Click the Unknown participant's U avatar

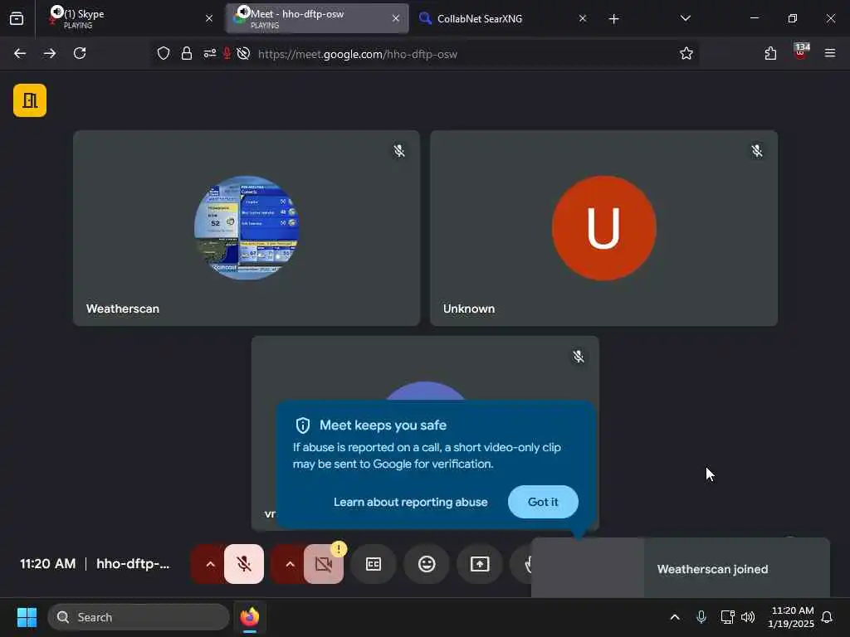(604, 227)
